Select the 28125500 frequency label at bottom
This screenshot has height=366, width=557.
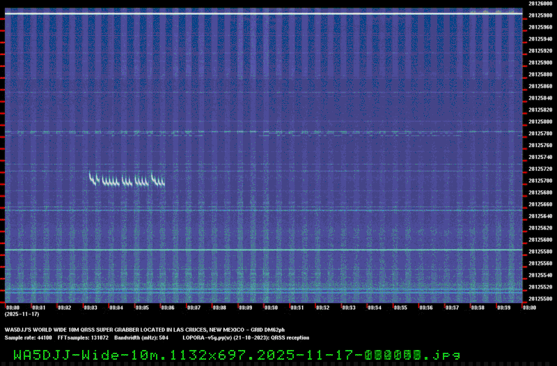(540, 299)
